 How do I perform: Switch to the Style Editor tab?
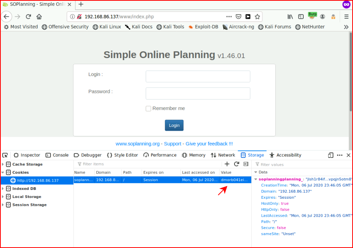pos(122,155)
